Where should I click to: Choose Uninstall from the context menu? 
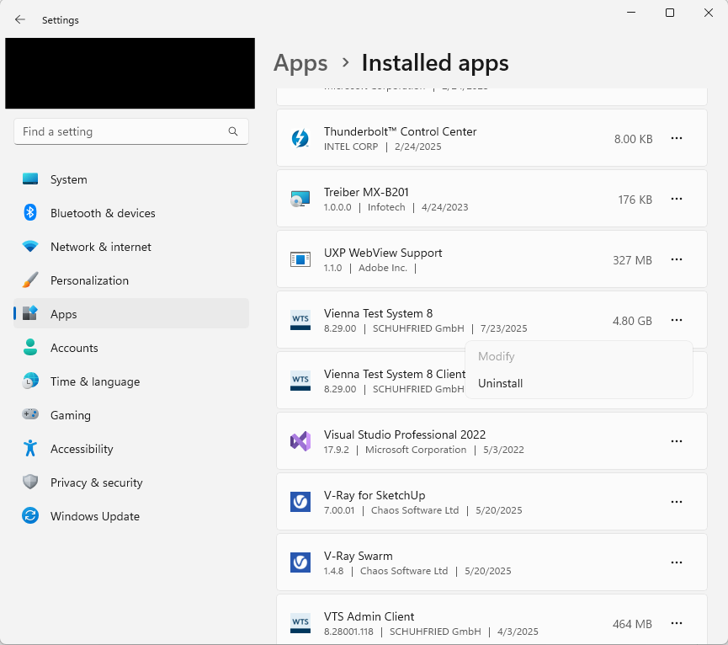(x=501, y=383)
